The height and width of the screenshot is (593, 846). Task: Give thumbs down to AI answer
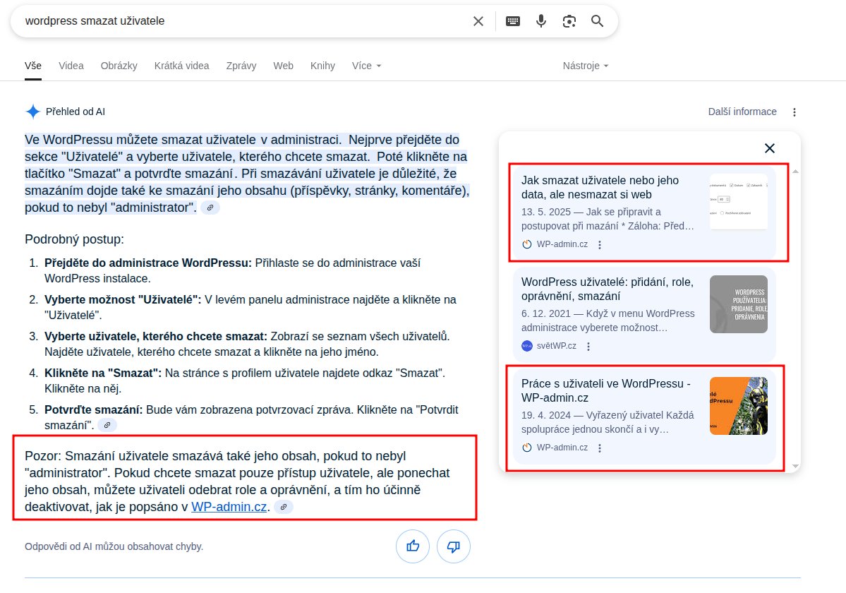(x=453, y=546)
